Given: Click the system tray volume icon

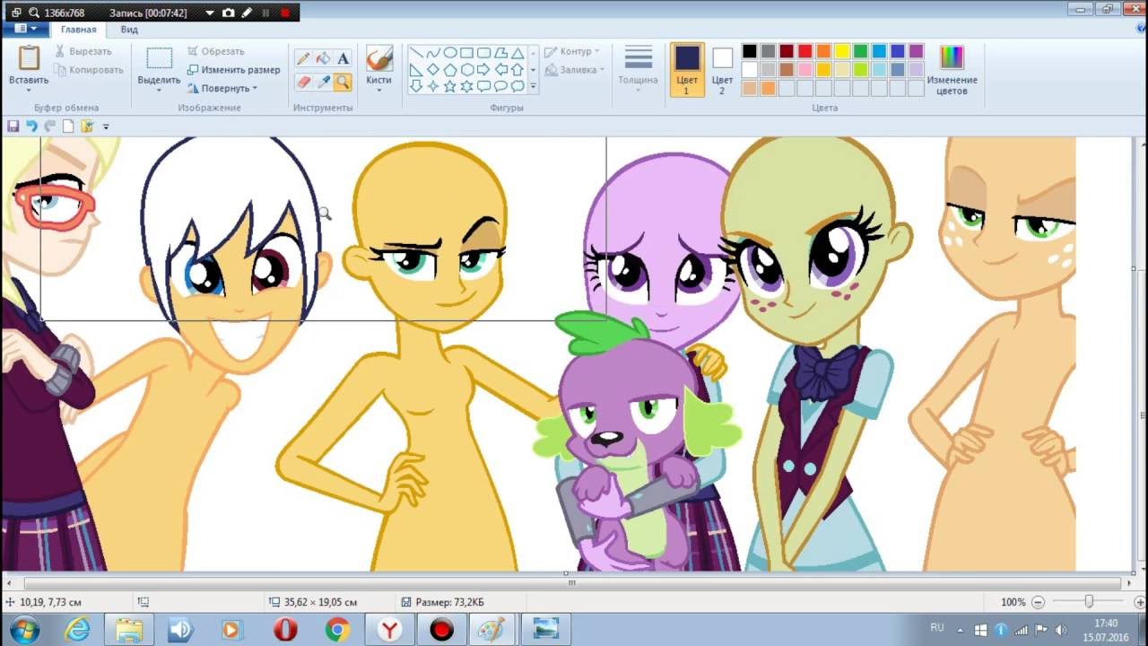Looking at the screenshot, I should coord(1061,630).
